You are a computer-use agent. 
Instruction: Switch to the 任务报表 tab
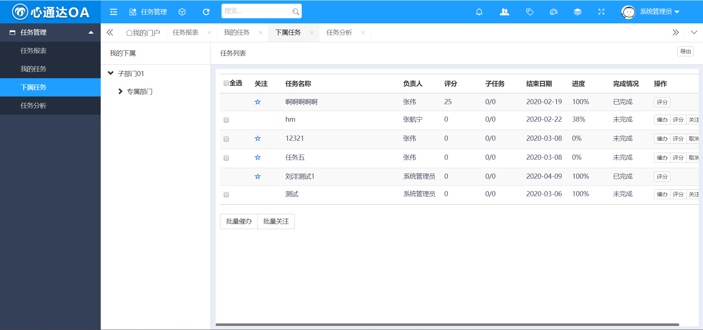coord(186,33)
